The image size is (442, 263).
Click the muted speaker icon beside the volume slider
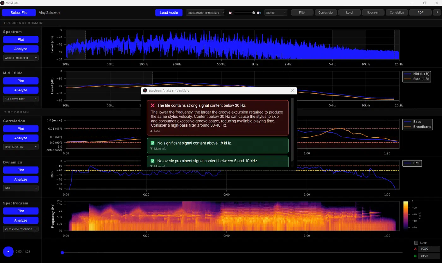tap(230, 13)
